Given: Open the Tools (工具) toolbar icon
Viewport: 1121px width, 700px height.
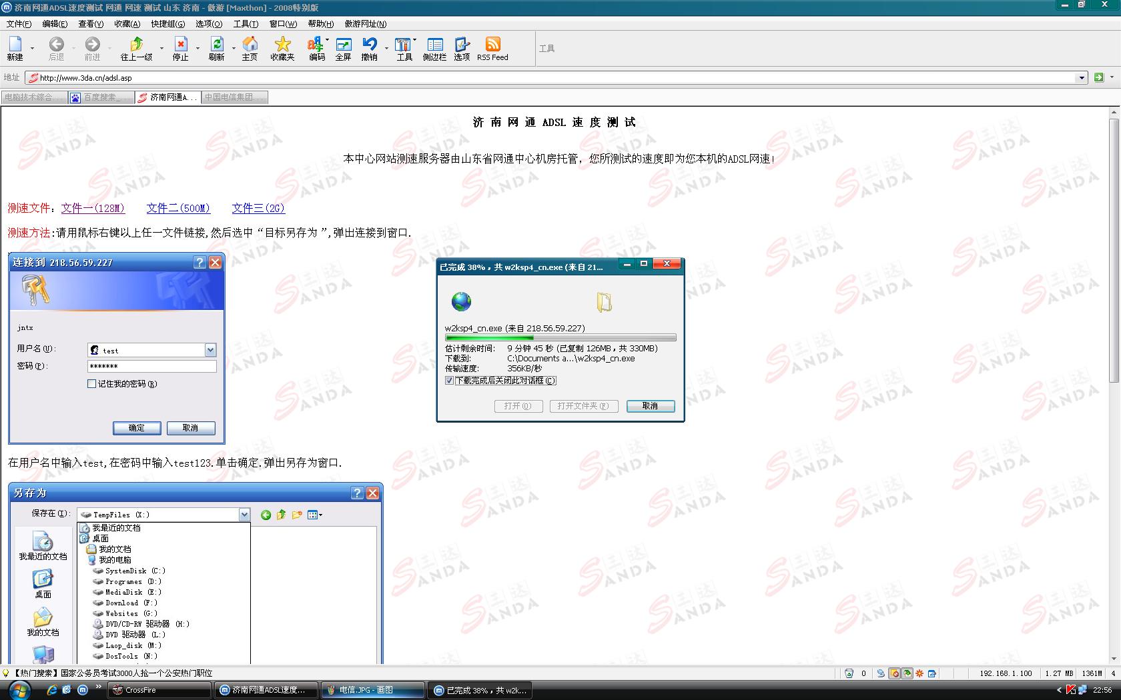Looking at the screenshot, I should coord(403,44).
